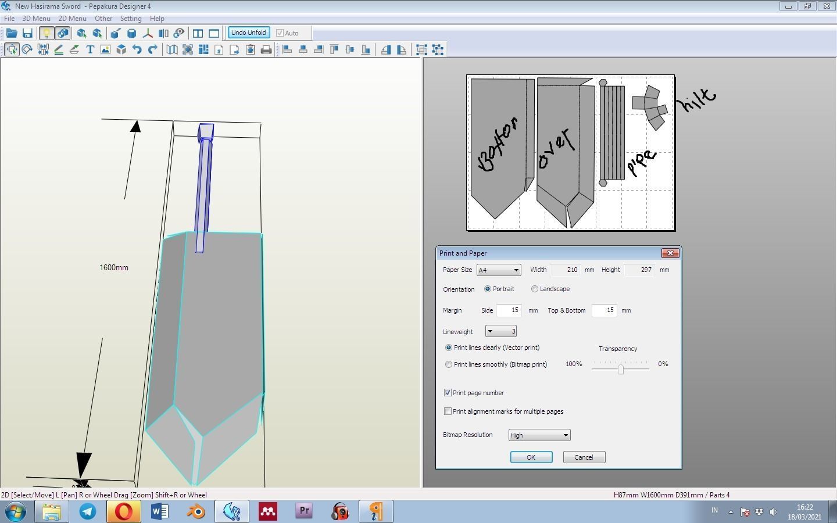
Task: Switch to split two-pane window layout icon
Action: 198,33
